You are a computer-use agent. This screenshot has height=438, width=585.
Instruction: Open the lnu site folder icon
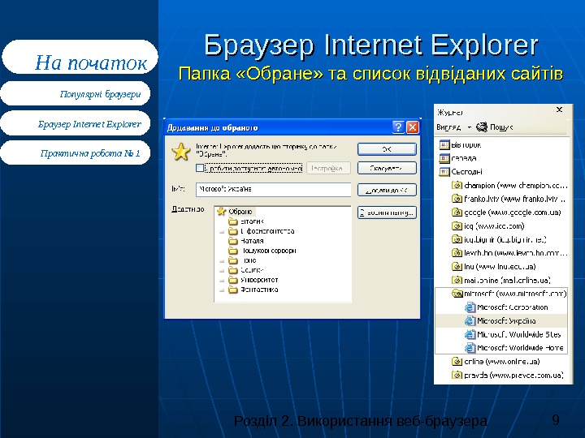(457, 266)
